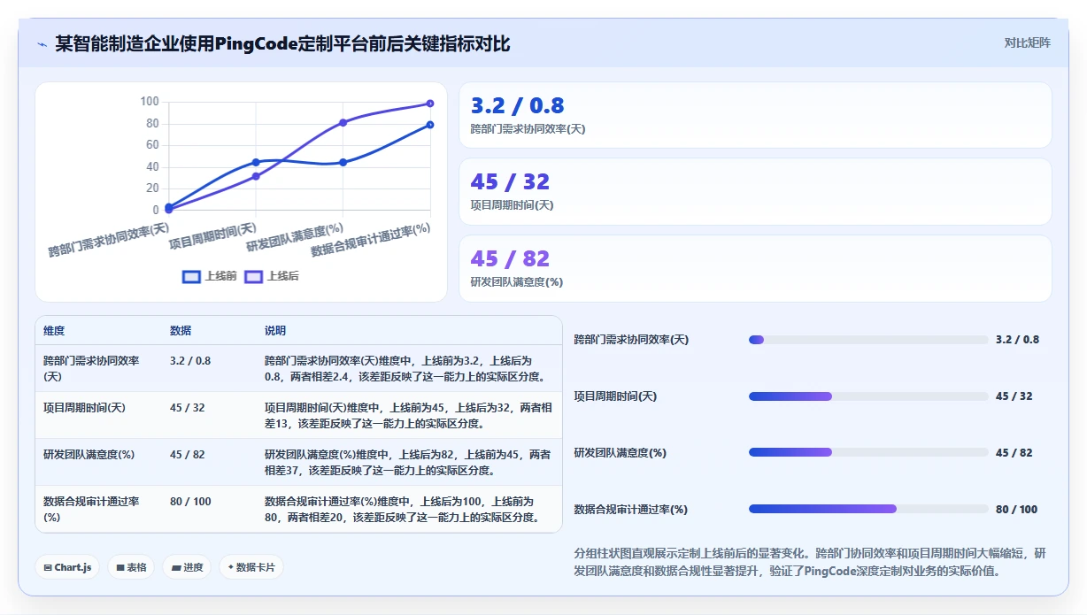
Task: Click the description cell mentioning 相差37
Action: pyautogui.click(x=407, y=462)
